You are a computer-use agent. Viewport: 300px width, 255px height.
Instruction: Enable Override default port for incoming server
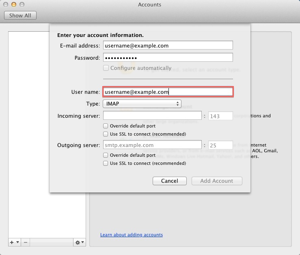106,126
